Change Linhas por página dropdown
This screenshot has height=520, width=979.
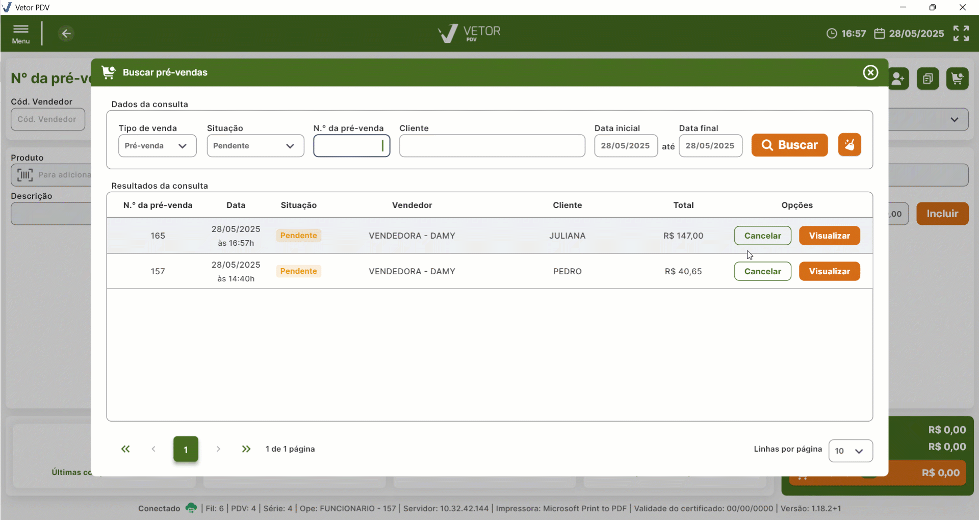click(850, 451)
